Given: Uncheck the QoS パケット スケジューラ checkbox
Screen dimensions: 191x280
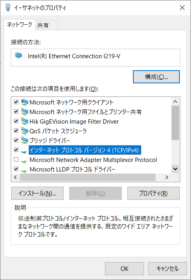Looking at the screenshot, I should click(16, 131).
